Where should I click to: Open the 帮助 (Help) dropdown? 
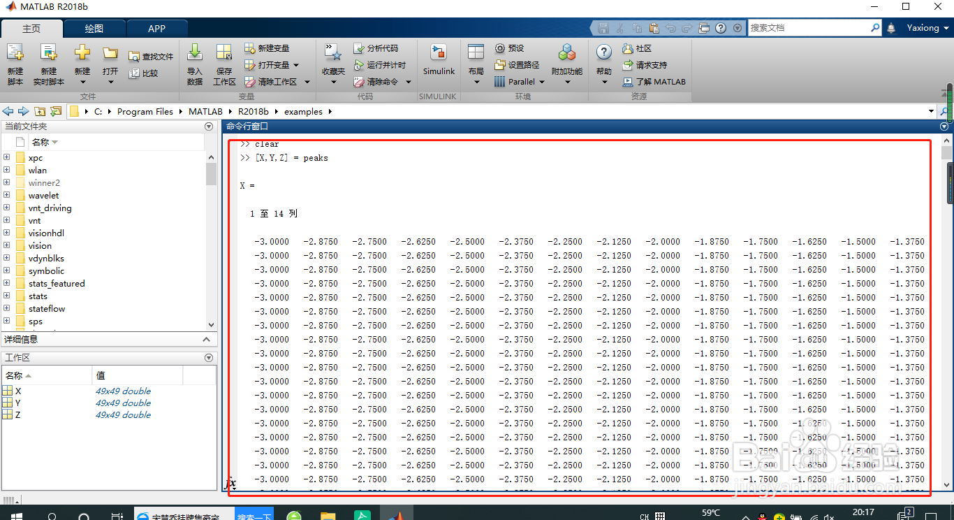click(x=604, y=82)
